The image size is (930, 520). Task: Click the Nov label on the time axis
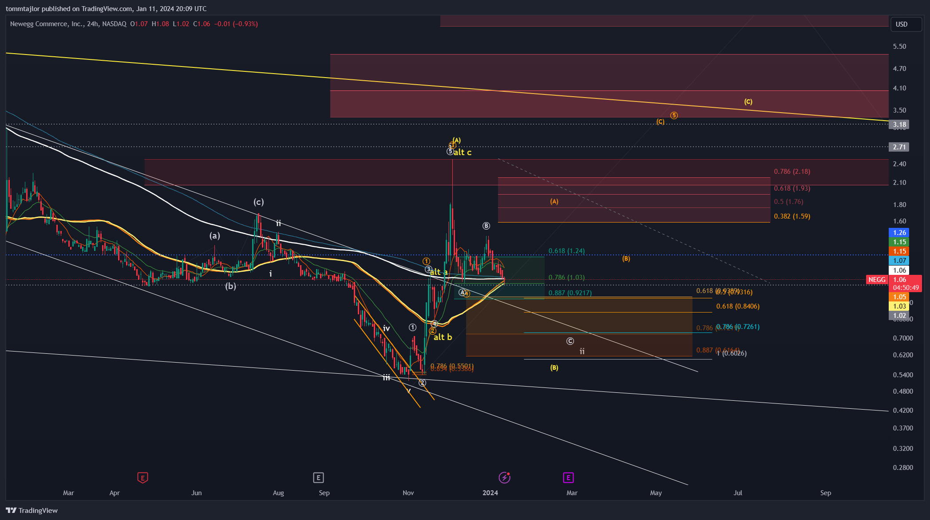coord(408,493)
